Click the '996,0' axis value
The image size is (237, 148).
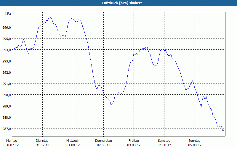point(7,27)
